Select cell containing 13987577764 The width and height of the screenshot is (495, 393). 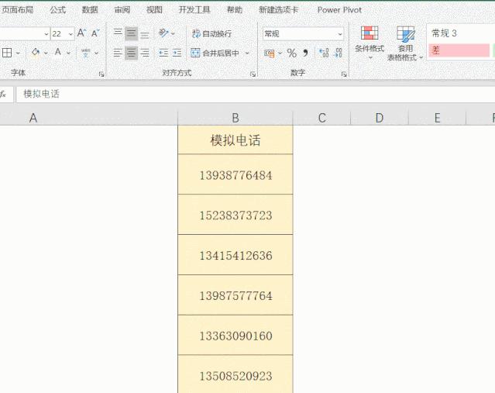point(235,295)
